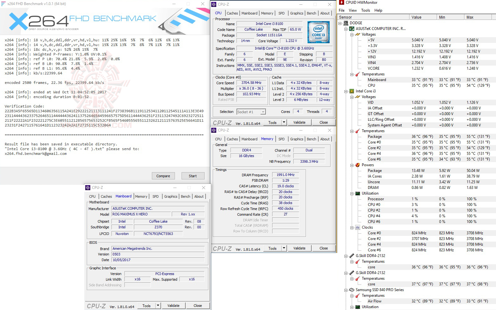Screen dimensions: 496x310
Task: Open Tools dropdown arrow in CPU-Z Memory window
Action: click(284, 248)
